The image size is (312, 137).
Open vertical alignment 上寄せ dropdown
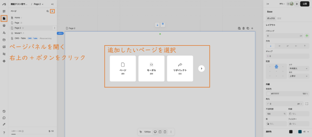pyautogui.click(x=299, y=76)
